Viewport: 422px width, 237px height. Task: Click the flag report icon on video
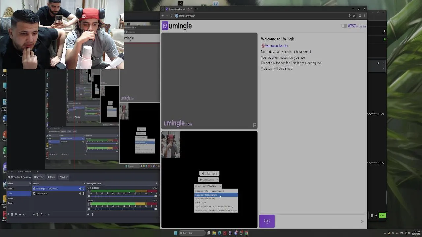pos(254,125)
